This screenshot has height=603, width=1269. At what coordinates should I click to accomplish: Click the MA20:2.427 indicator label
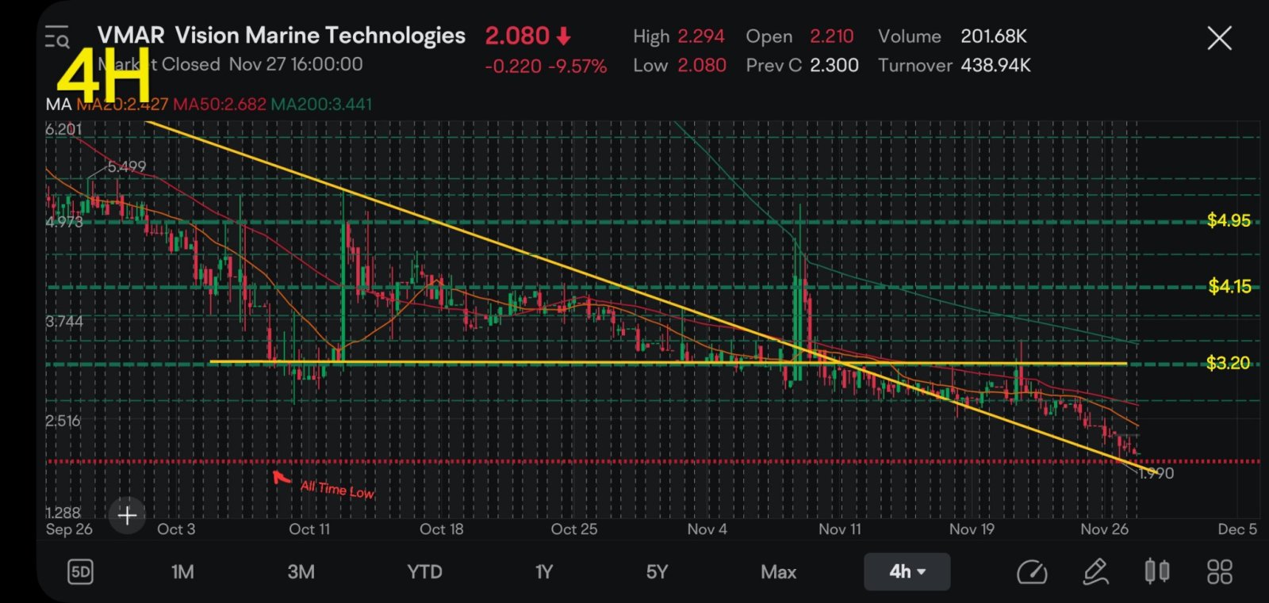tap(122, 104)
